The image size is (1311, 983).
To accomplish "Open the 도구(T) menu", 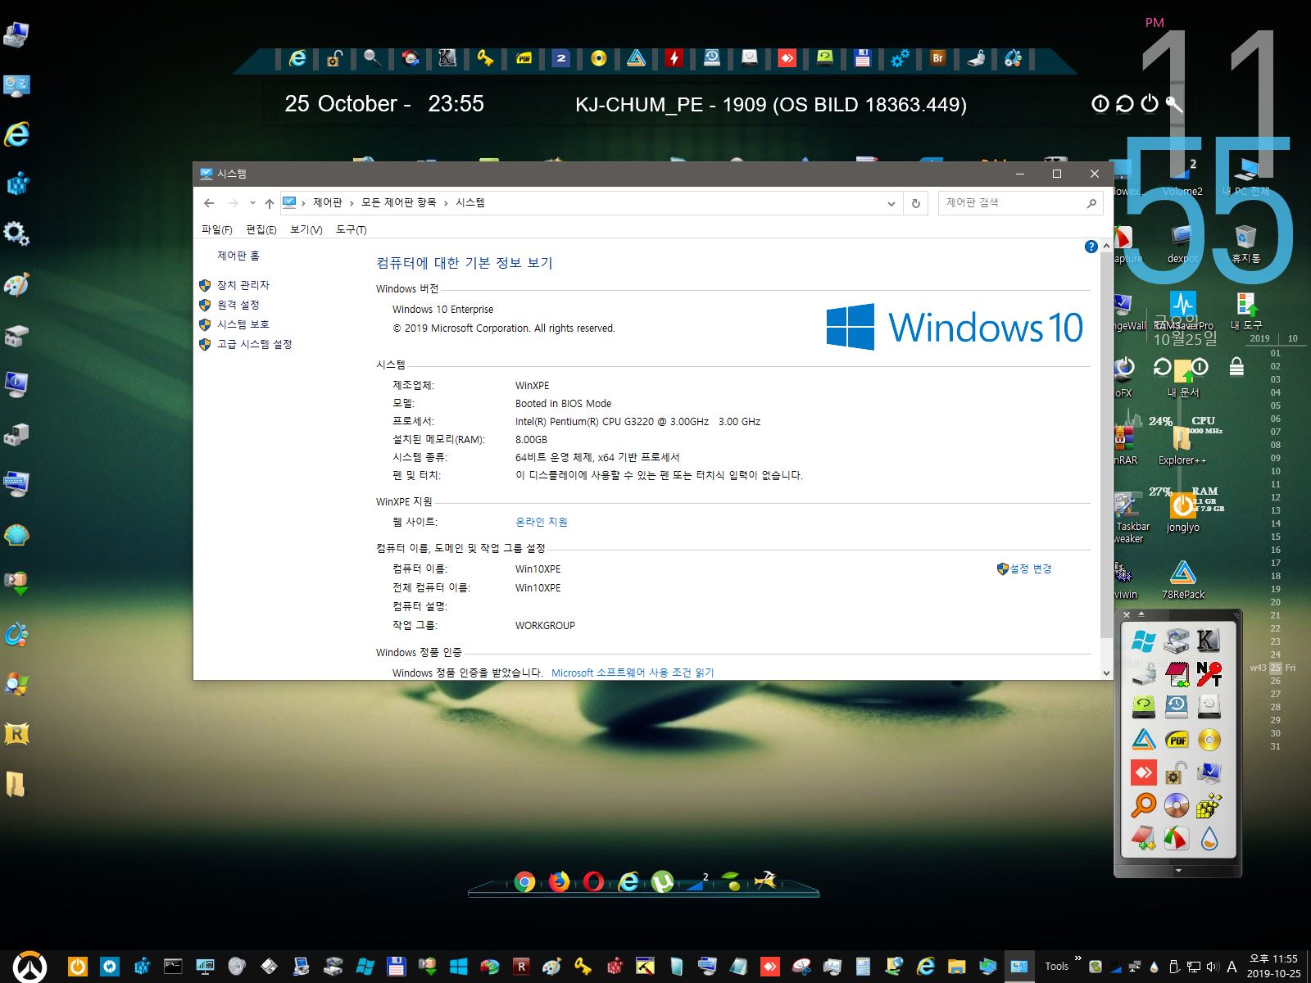I will [x=352, y=229].
